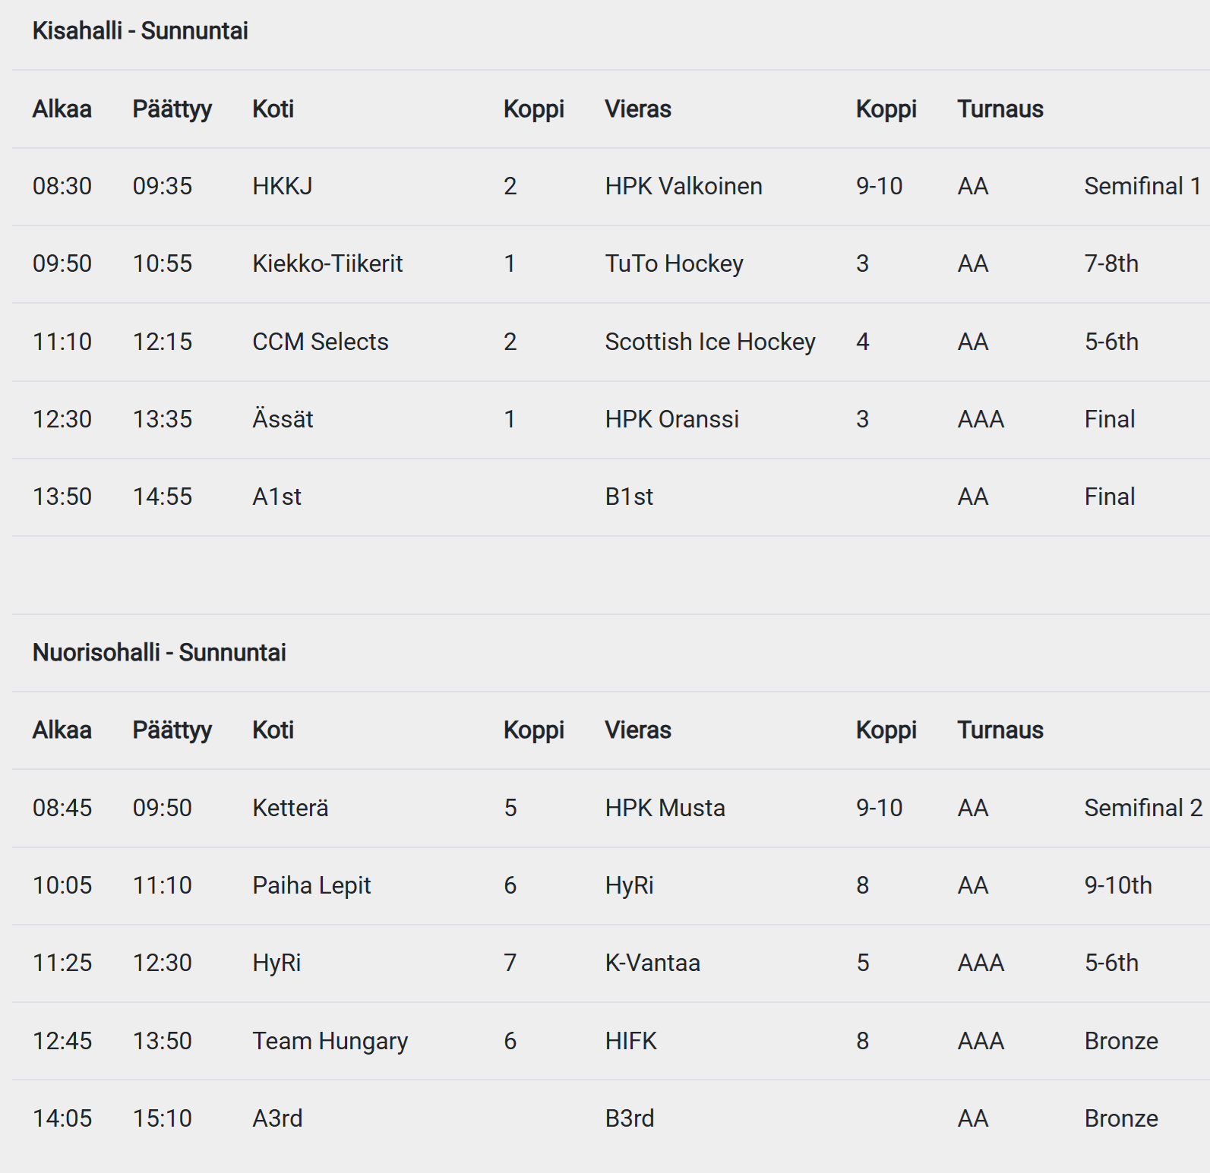Click the Ässät team name
1210x1173 pixels.
coord(283,420)
